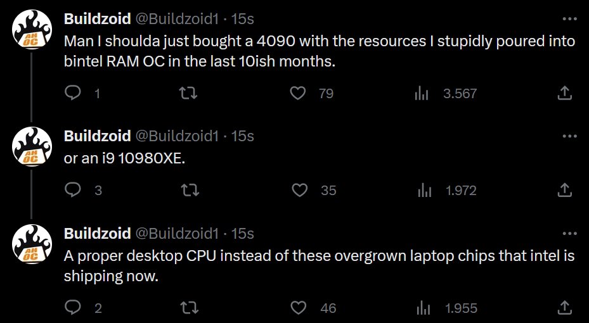Open more options on second tweet
The image size is (589, 323).
(569, 136)
